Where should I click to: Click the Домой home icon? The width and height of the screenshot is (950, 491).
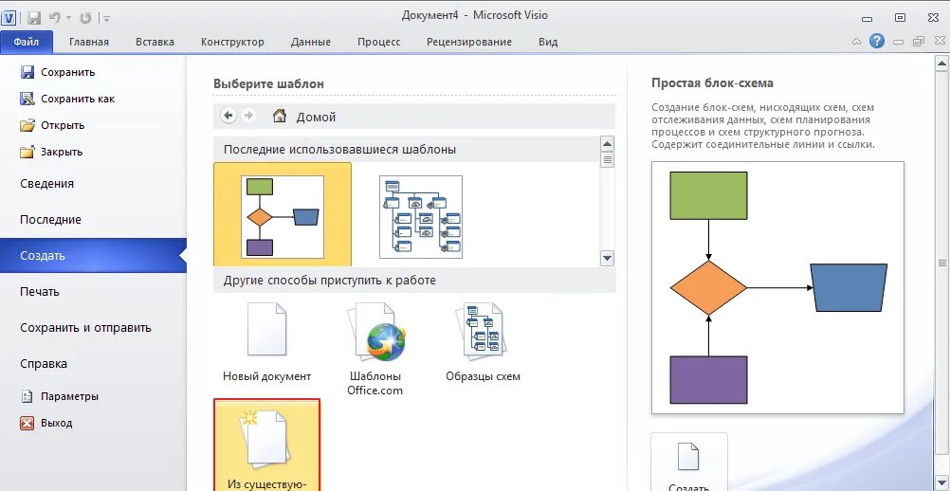(280, 116)
